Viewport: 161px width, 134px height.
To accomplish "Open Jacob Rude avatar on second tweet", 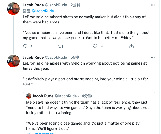I will [13, 61].
